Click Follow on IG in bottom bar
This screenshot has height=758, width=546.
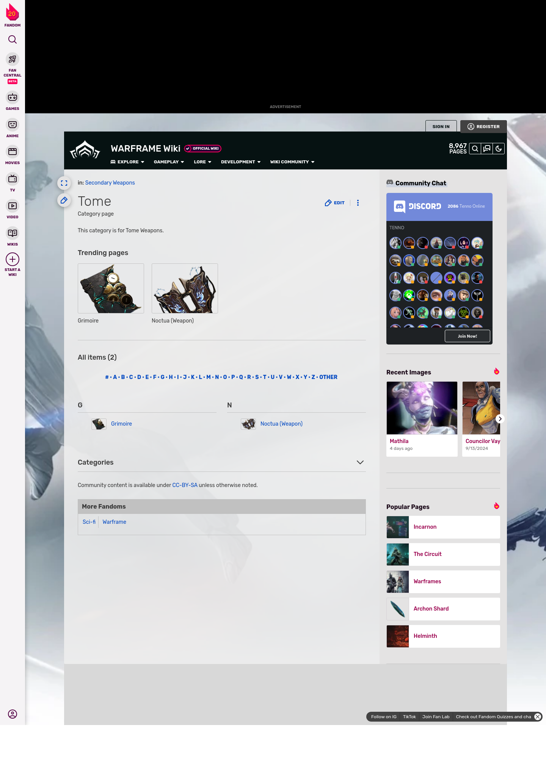point(384,717)
